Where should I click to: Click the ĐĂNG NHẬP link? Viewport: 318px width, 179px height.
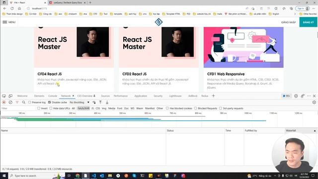coord(288,22)
